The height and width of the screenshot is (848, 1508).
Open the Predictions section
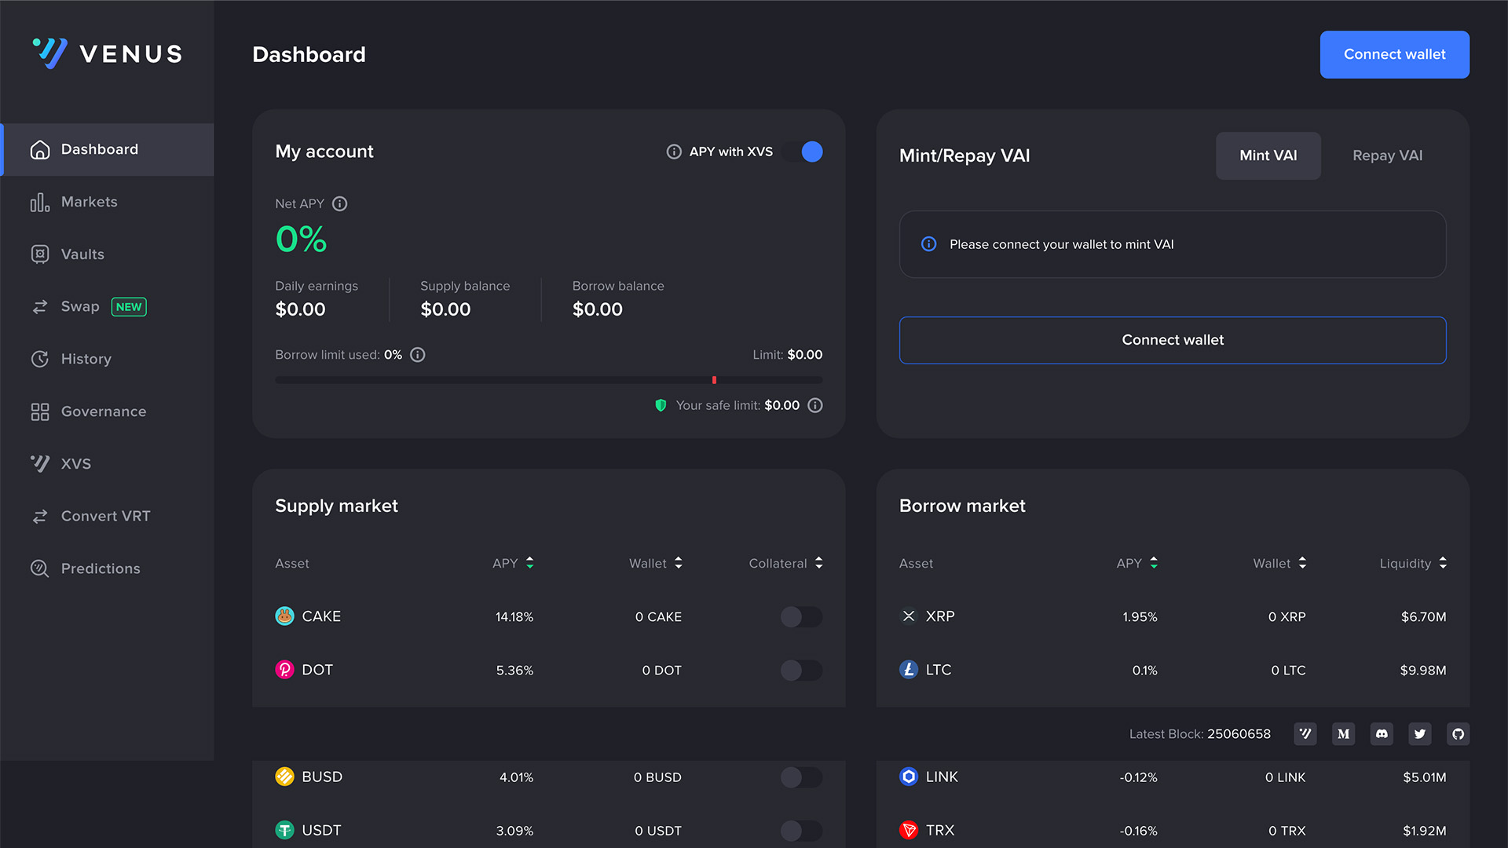tap(101, 568)
